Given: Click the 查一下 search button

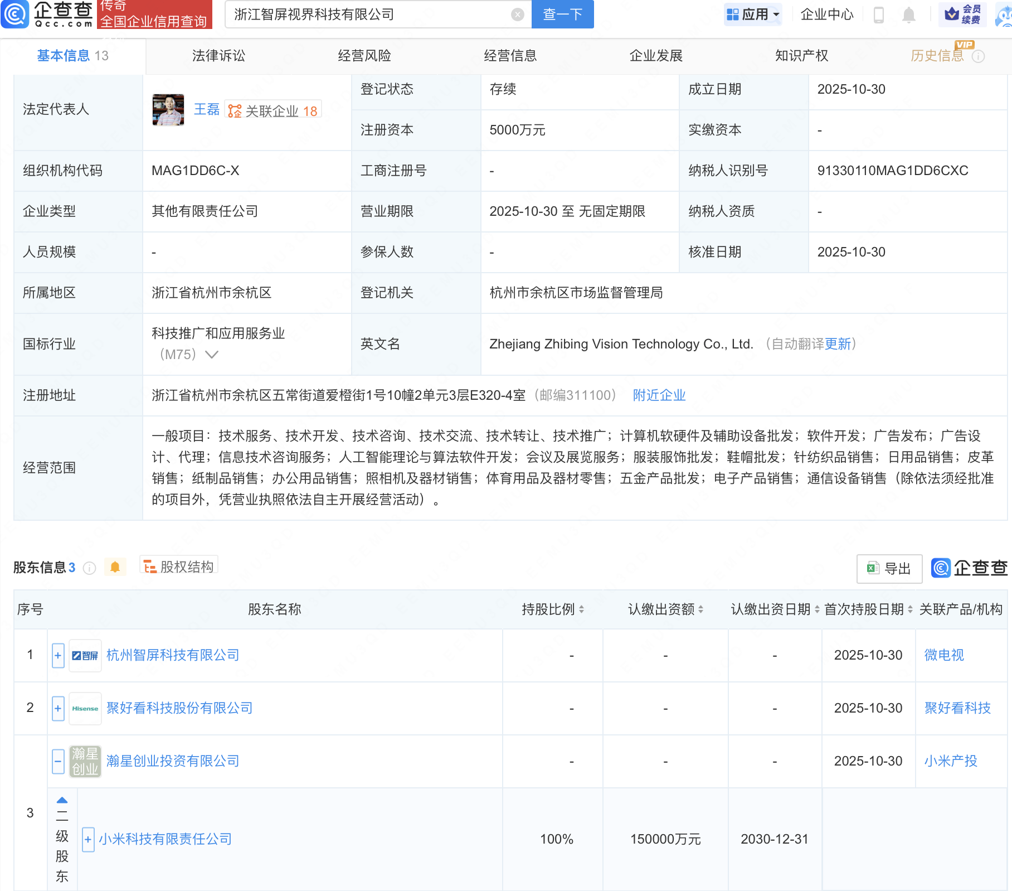Looking at the screenshot, I should (562, 14).
